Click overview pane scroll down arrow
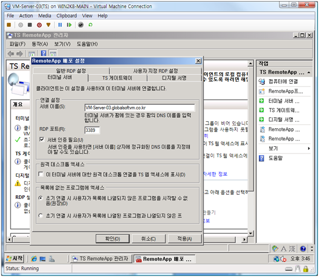The image size is (319, 277). click(x=251, y=233)
